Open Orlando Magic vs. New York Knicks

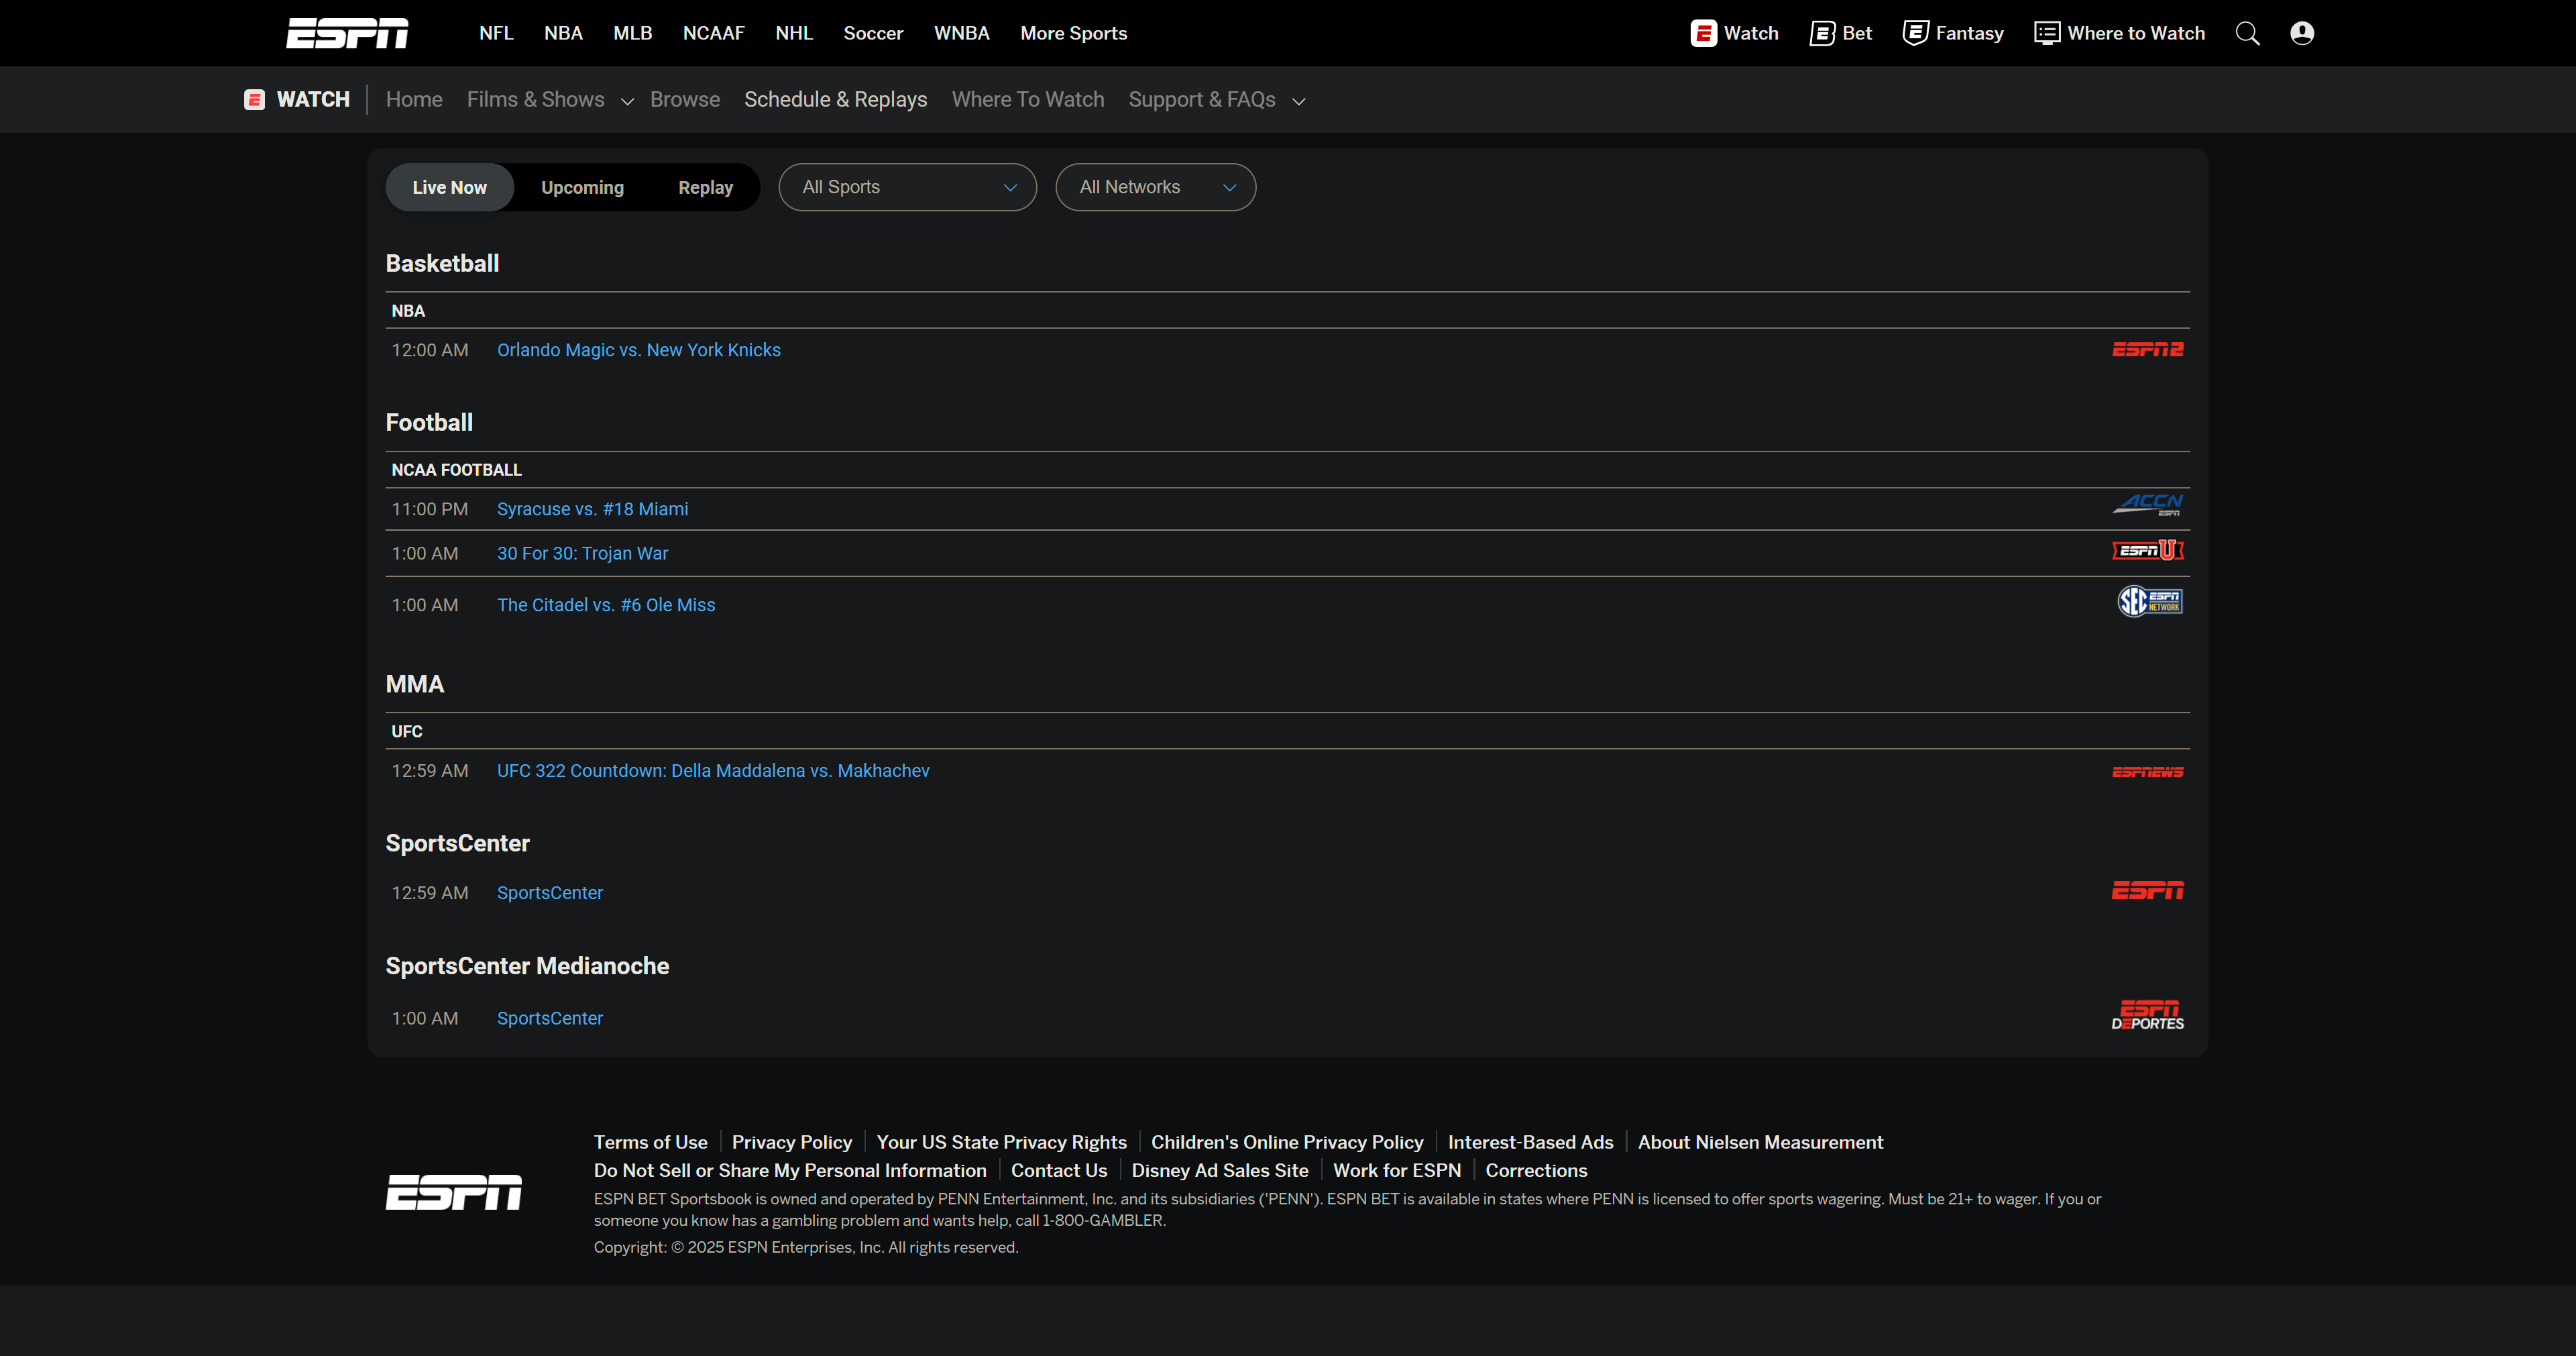[x=638, y=350]
